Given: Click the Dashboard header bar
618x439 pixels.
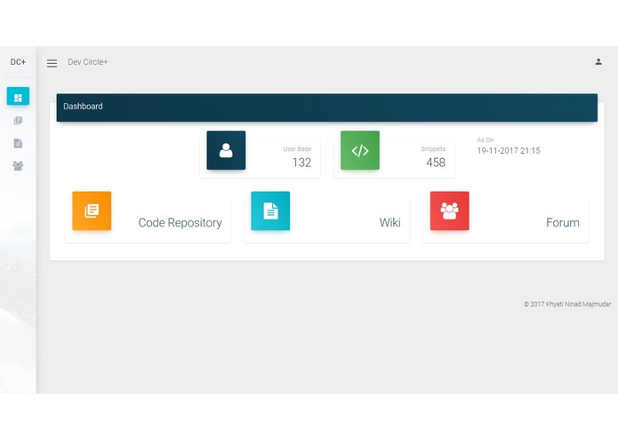Looking at the screenshot, I should (x=327, y=108).
